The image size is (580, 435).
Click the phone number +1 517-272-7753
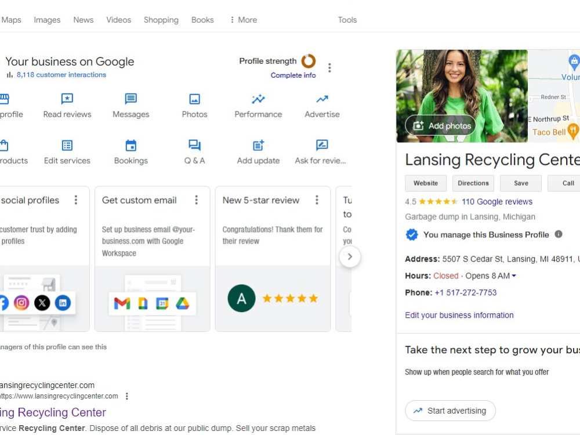[x=465, y=292]
